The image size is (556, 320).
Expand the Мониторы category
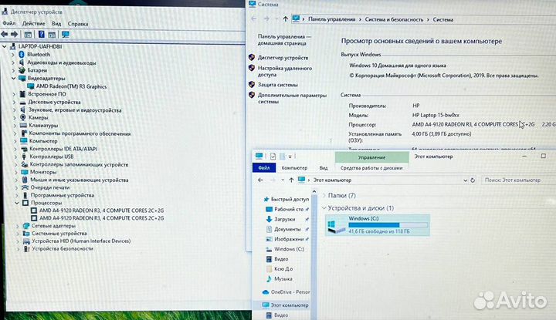[x=15, y=172]
